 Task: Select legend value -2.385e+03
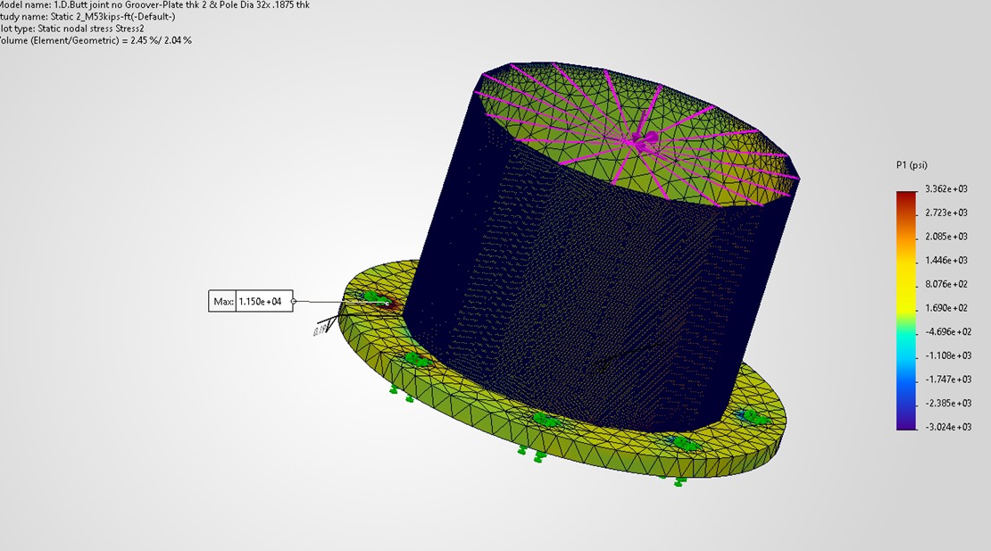click(948, 403)
